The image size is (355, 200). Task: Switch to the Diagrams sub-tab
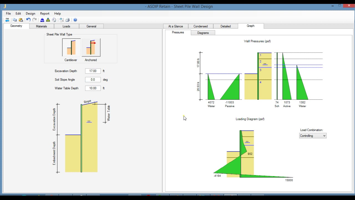203,33
